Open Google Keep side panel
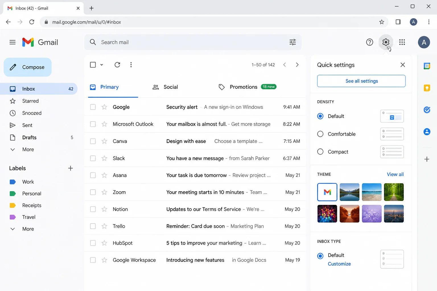437x291 pixels. tap(427, 88)
